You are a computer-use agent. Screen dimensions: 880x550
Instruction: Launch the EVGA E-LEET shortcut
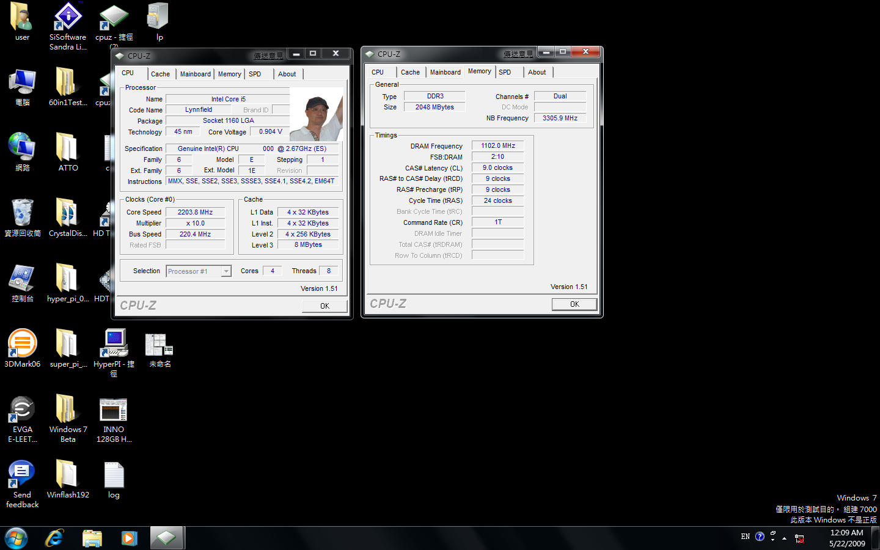(x=23, y=419)
